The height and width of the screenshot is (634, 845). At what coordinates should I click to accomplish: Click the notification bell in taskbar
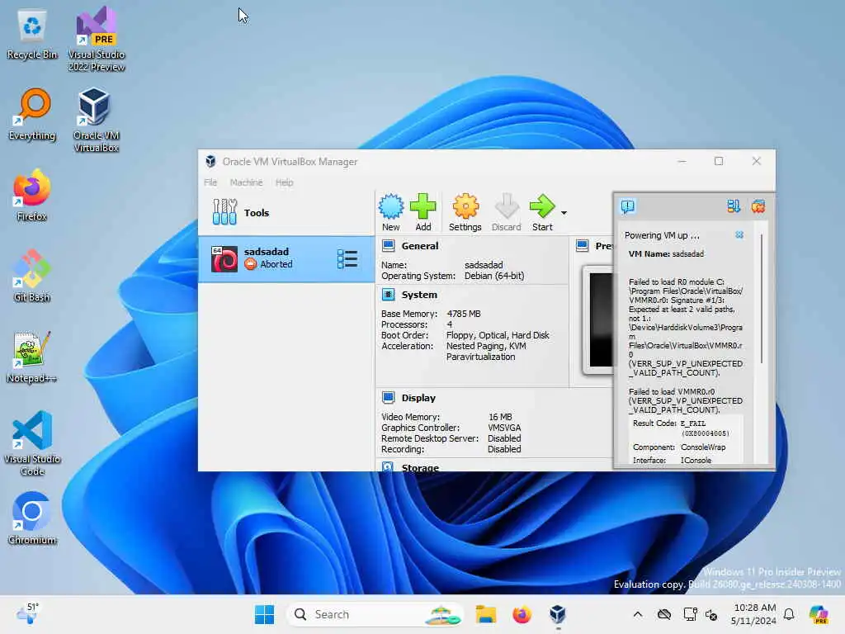789,614
